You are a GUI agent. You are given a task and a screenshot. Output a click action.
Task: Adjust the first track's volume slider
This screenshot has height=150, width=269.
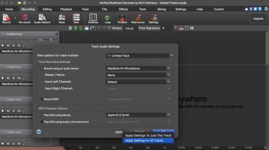[x=40, y=40]
